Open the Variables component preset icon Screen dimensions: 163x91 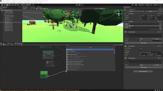click(x=160, y=21)
